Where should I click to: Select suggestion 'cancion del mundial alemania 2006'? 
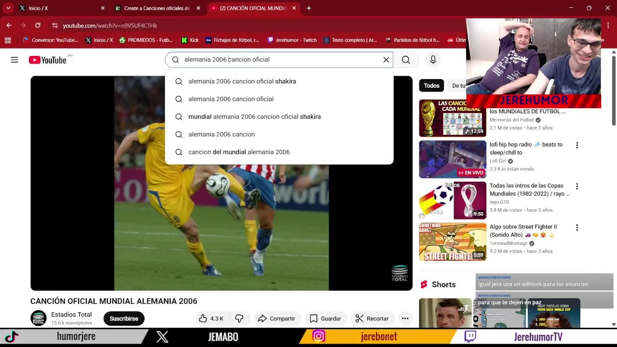tap(279, 152)
